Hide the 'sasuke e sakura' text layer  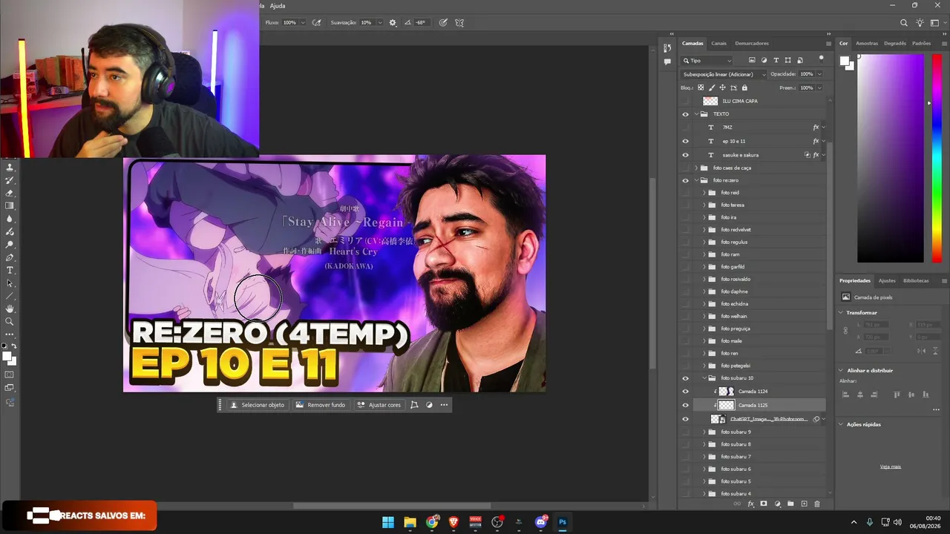tap(685, 155)
